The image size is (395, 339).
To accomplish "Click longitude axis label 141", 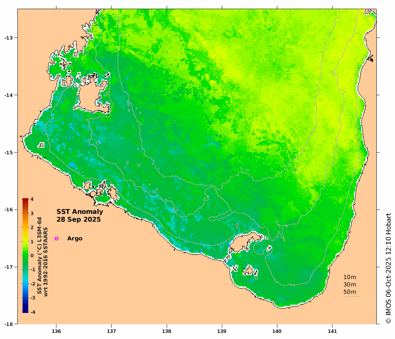I will tap(332, 331).
